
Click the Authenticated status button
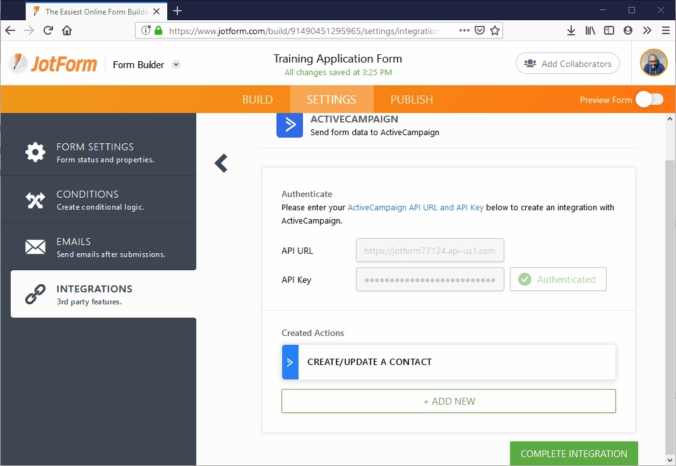click(559, 279)
